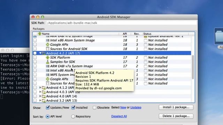This screenshot has height=125, width=223.
Task: Click the packages list vertical scrollbar
Action: pos(193,67)
